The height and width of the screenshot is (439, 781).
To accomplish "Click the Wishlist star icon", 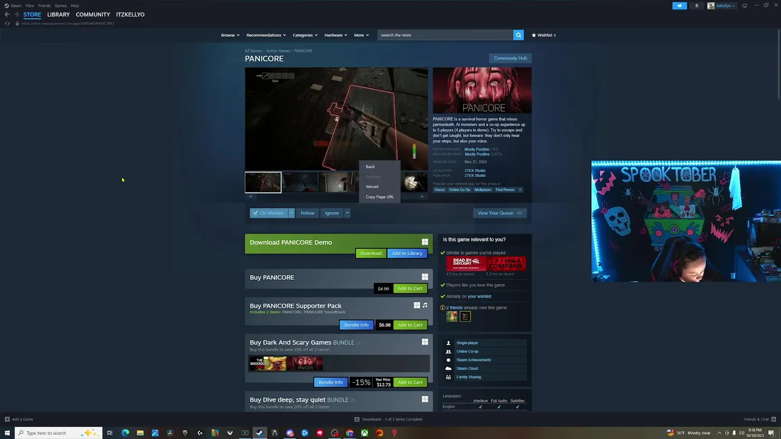I will point(534,35).
